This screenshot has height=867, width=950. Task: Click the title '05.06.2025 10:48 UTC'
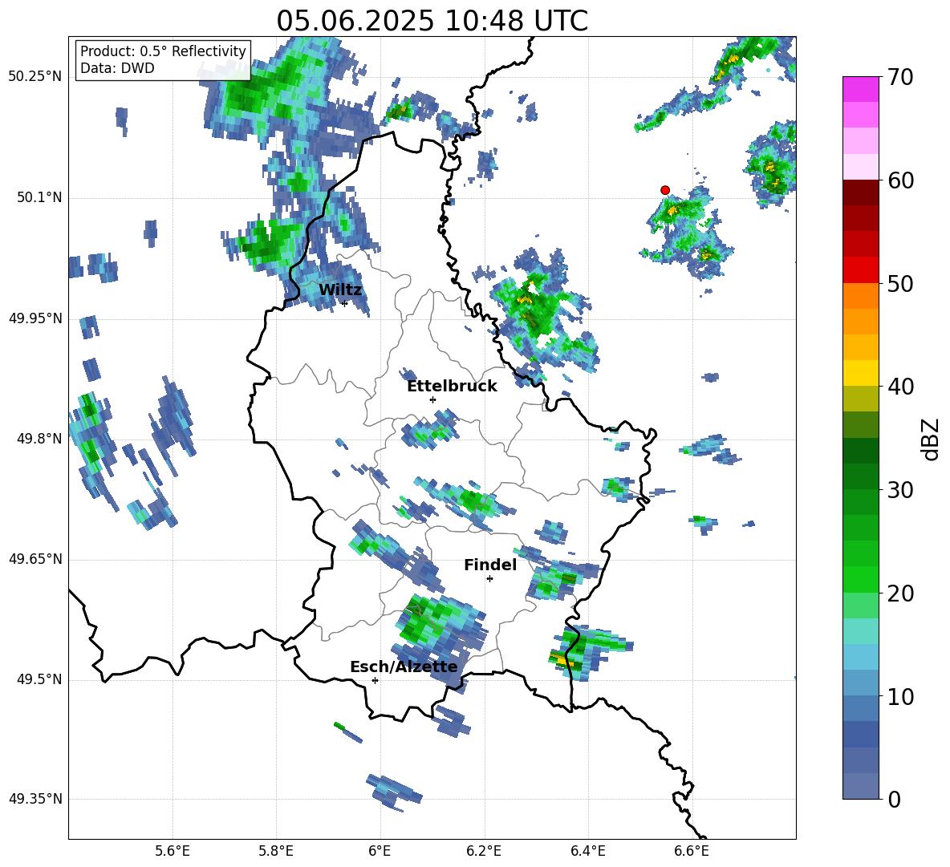432,21
